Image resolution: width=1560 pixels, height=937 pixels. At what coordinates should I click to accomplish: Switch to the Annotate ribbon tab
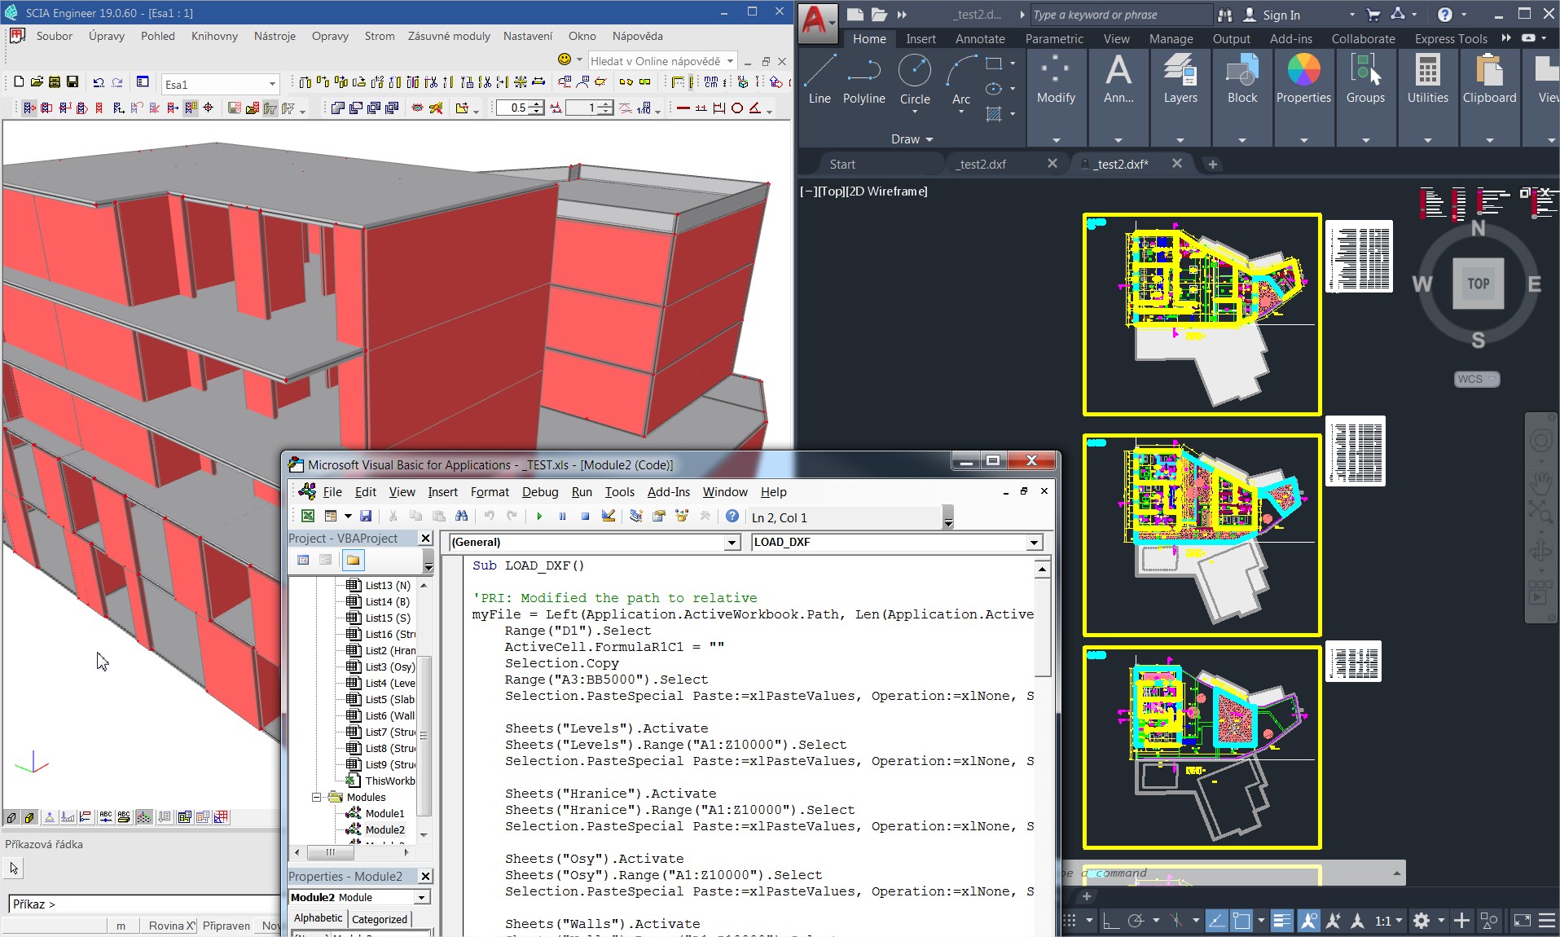[980, 38]
